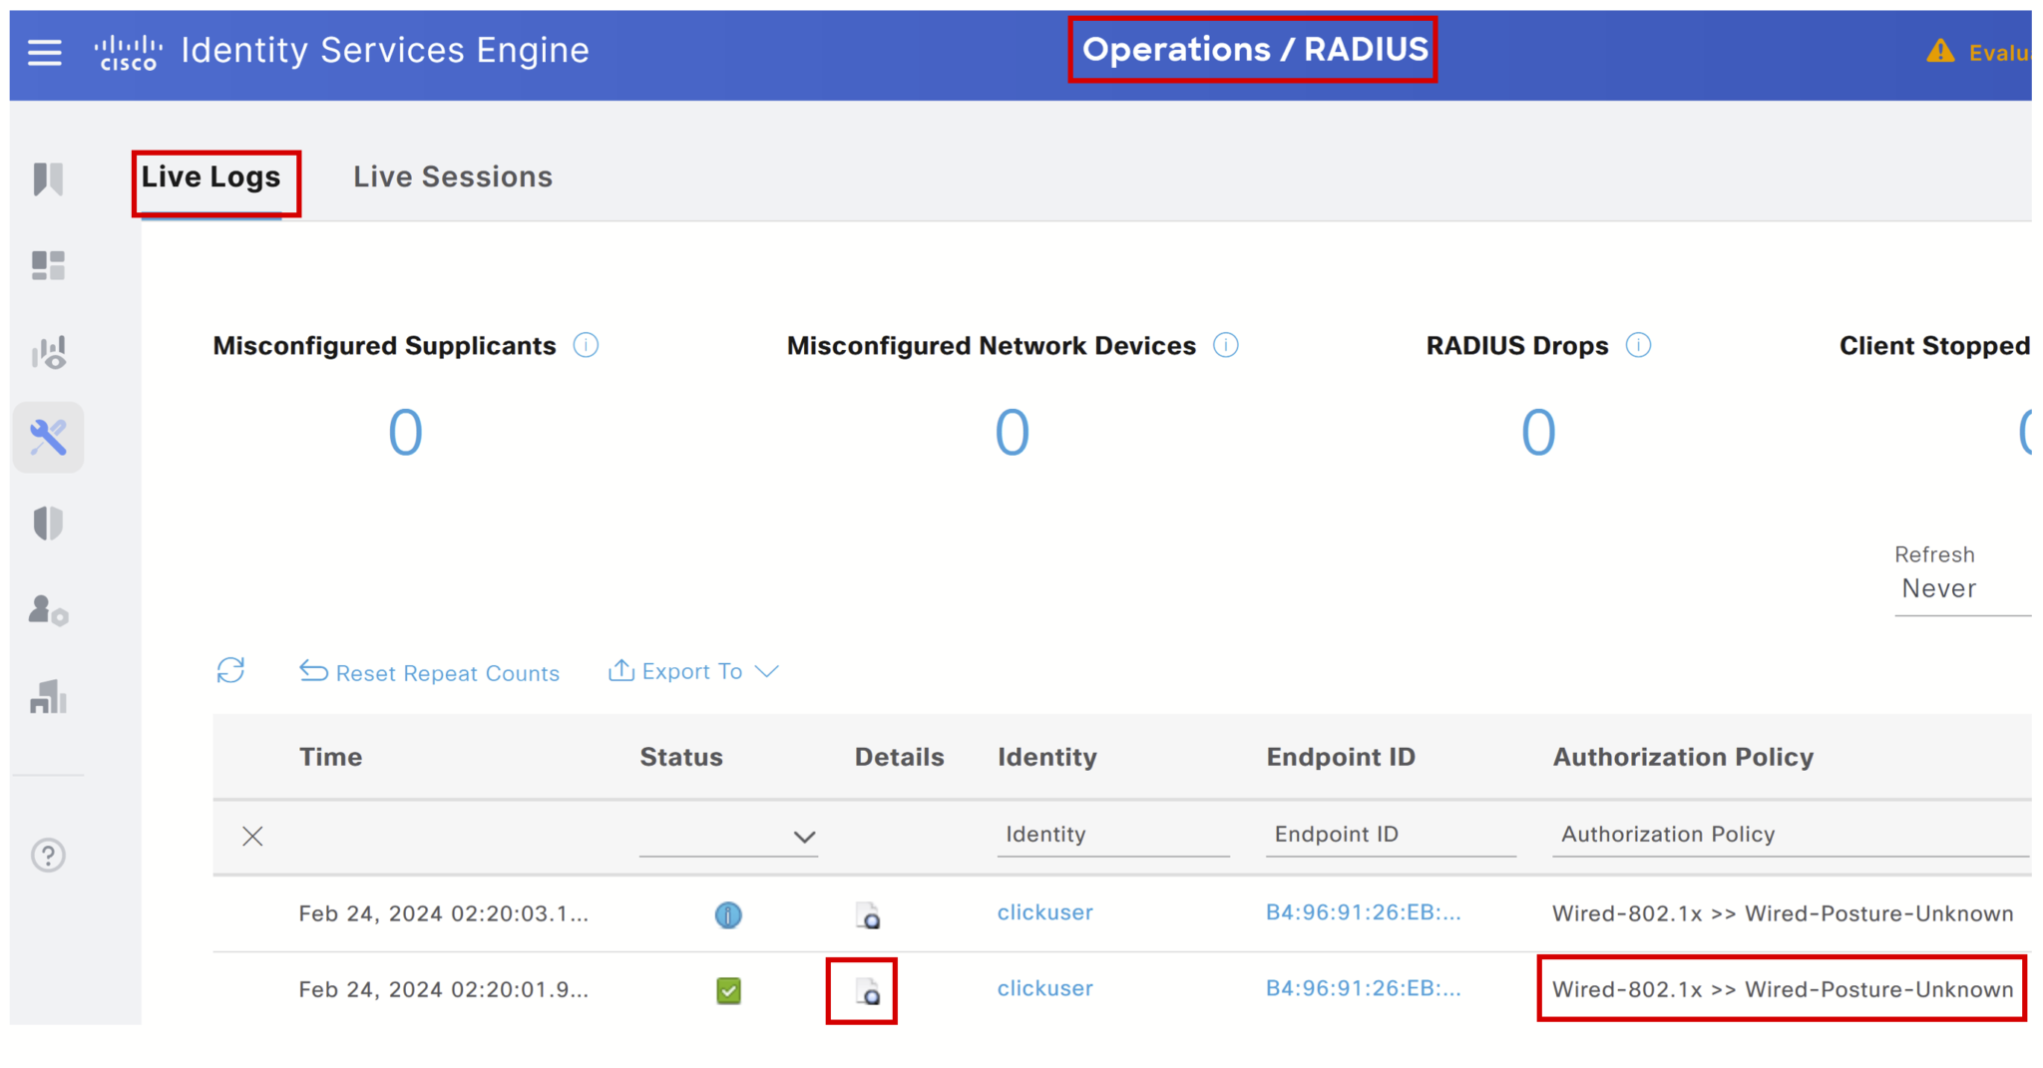Clear filters with the X icon
Image resolution: width=2043 pixels, height=1068 pixels.
(252, 836)
